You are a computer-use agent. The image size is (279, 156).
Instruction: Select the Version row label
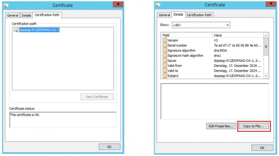(173, 40)
